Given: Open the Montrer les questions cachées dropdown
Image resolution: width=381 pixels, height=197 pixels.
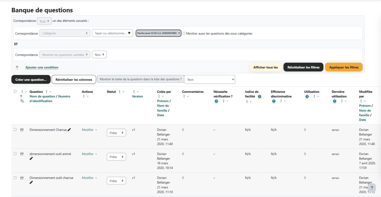Looking at the screenshot, I should [x=65, y=55].
